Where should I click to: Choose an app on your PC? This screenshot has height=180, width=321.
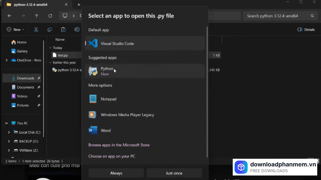point(112,156)
